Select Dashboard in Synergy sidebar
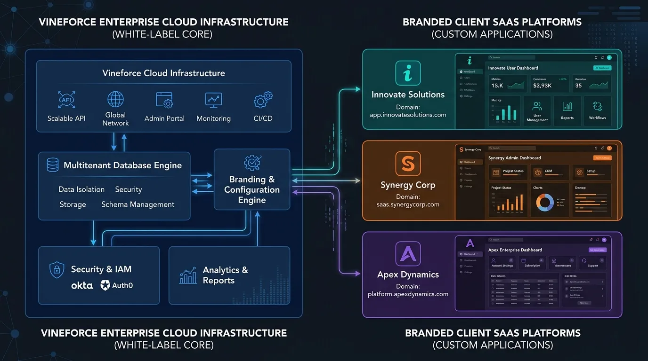 pyautogui.click(x=470, y=162)
